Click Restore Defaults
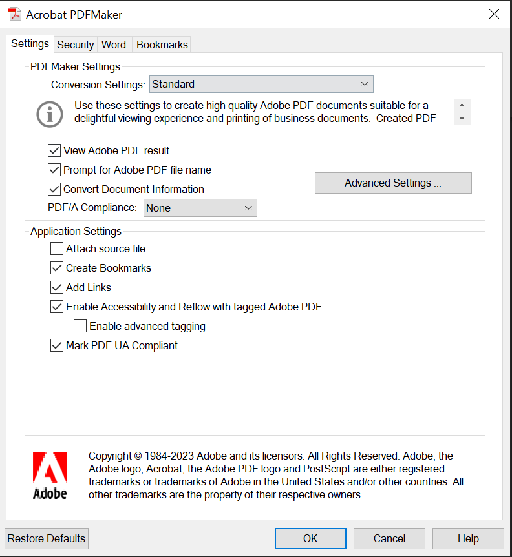Screen dimensions: 512x557 pyautogui.click(x=46, y=538)
